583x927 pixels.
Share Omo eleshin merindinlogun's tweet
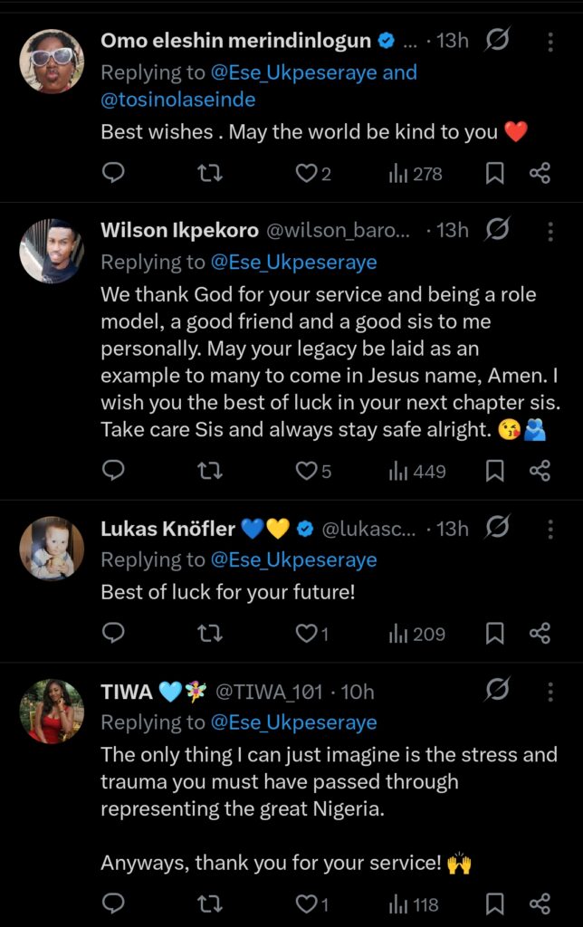pos(540,173)
